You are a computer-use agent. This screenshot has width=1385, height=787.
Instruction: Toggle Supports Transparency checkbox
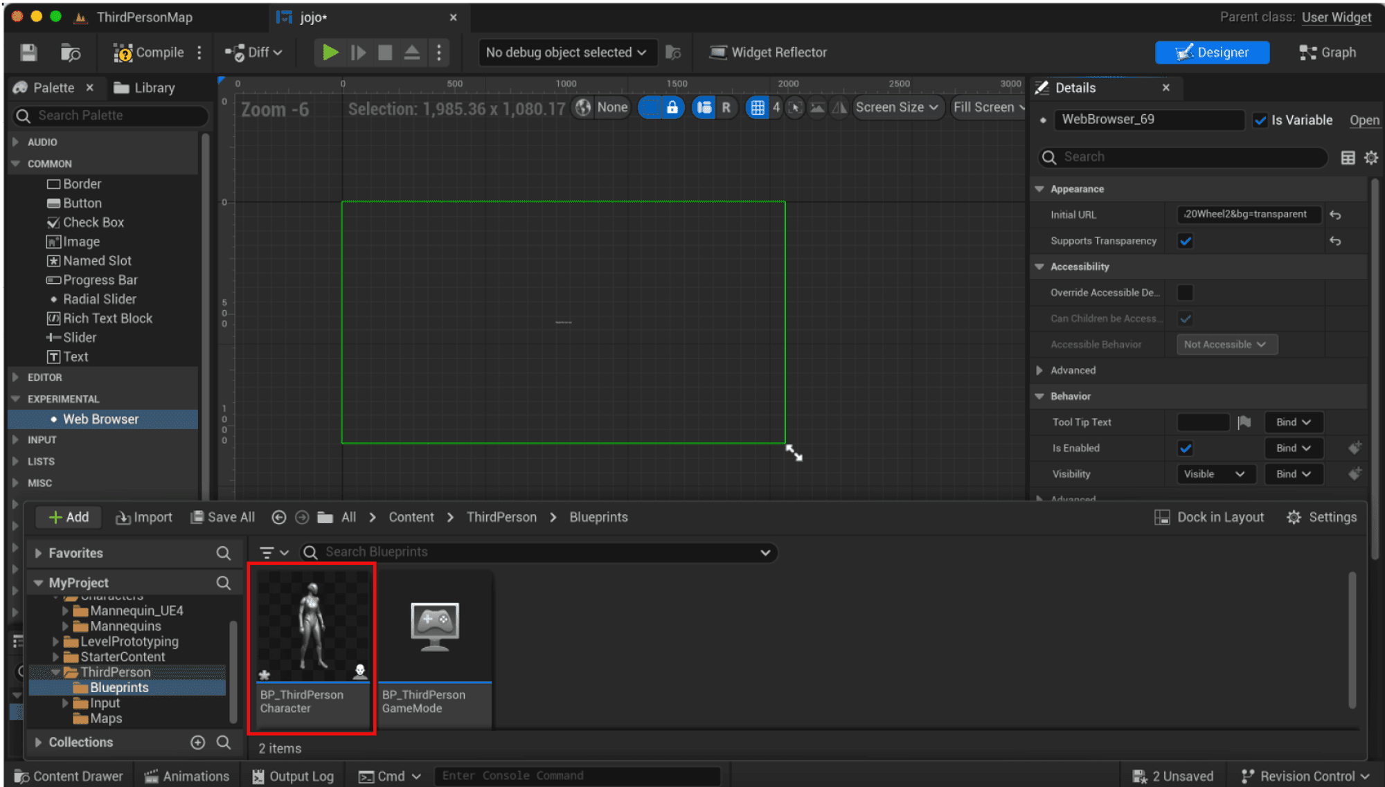coord(1186,242)
